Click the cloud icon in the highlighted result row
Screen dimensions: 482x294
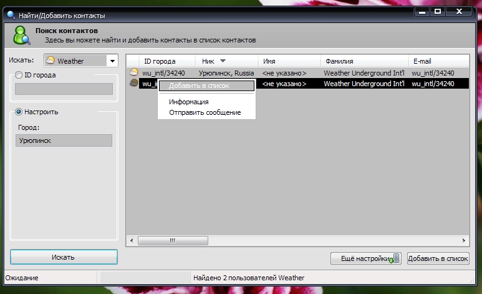pyautogui.click(x=133, y=83)
